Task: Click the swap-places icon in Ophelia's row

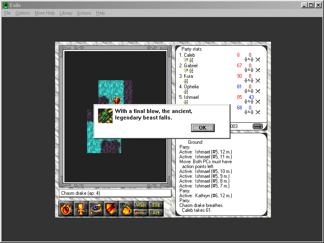Action: 249,91
